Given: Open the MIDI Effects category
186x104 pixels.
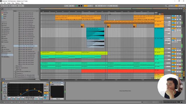Looking at the screenshot, I should point(6,31).
